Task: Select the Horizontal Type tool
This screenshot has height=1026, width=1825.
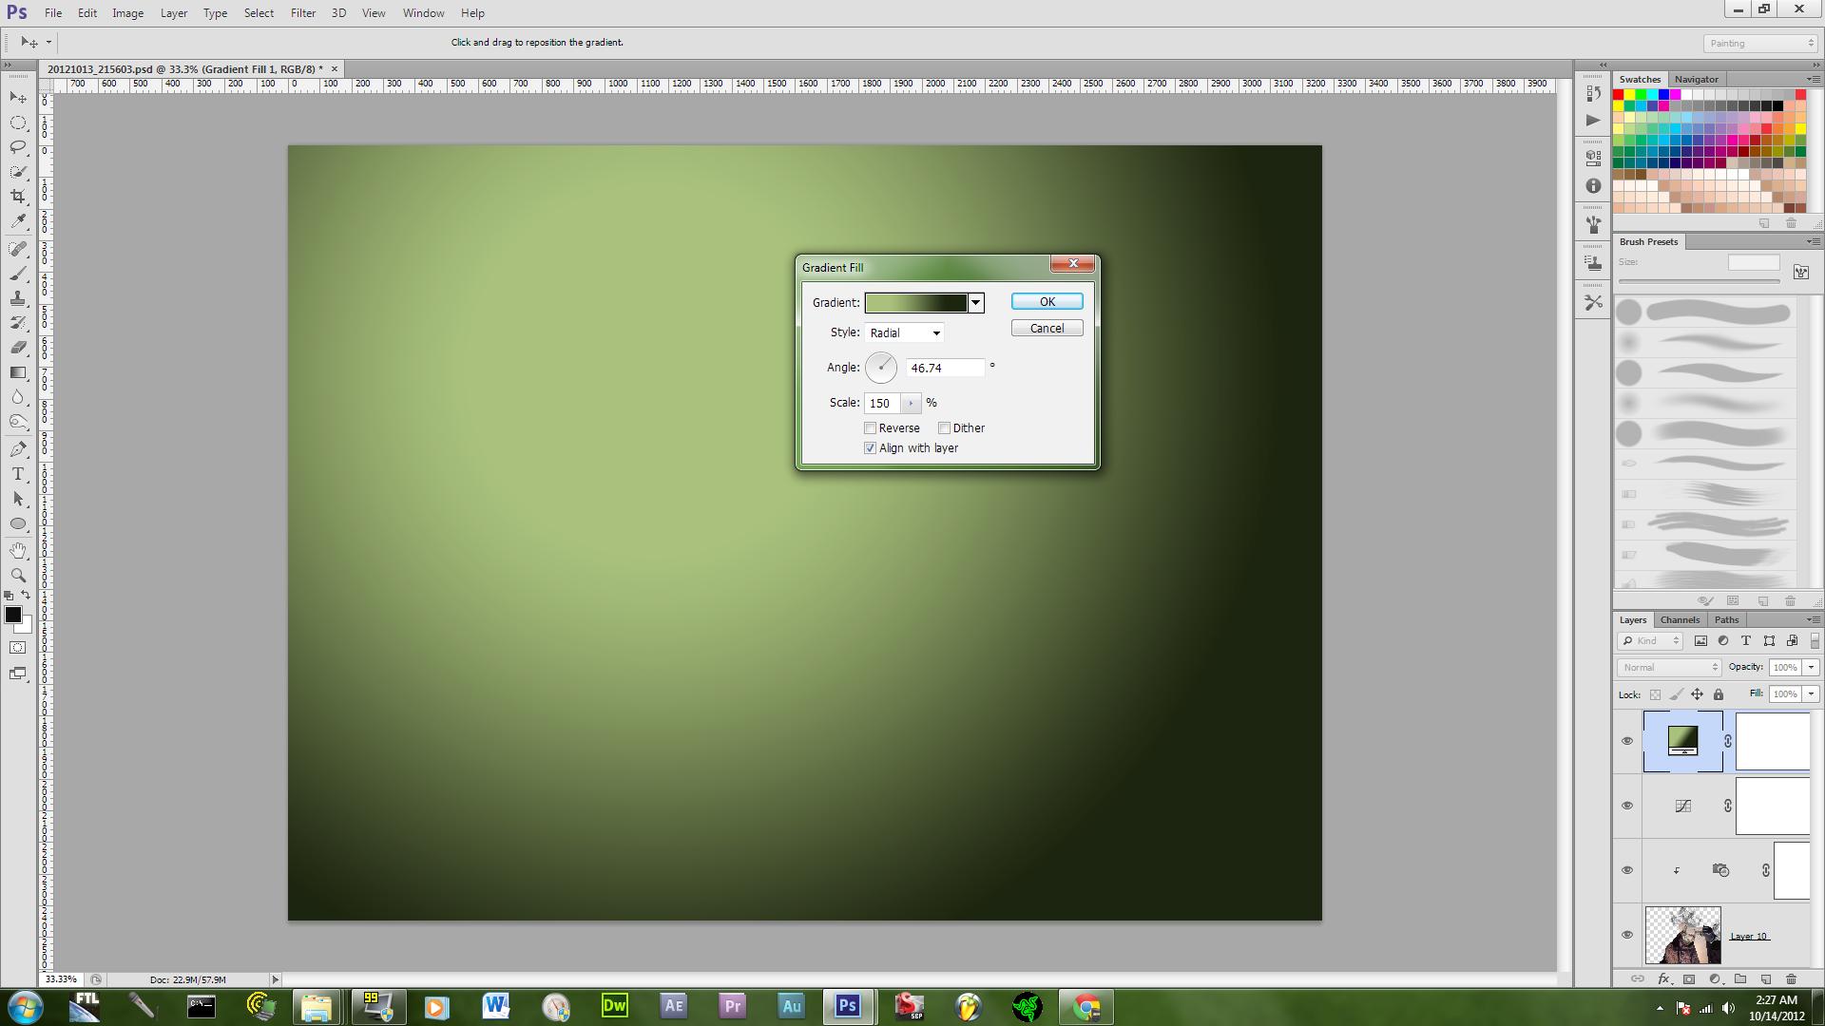Action: tap(18, 474)
